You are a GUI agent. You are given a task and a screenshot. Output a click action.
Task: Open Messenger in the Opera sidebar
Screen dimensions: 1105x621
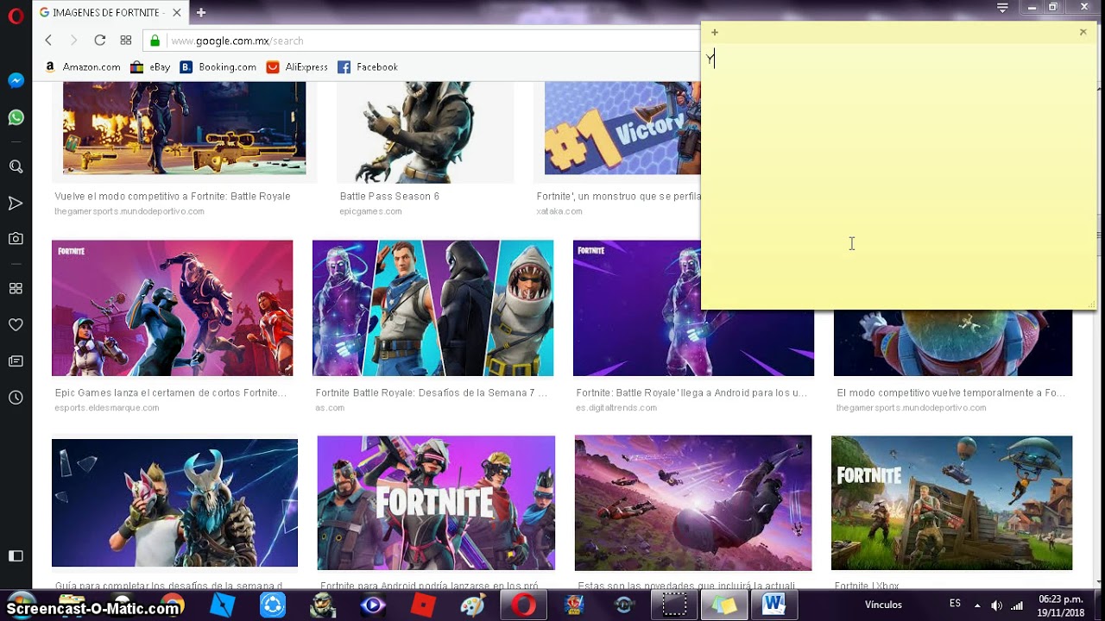click(16, 80)
